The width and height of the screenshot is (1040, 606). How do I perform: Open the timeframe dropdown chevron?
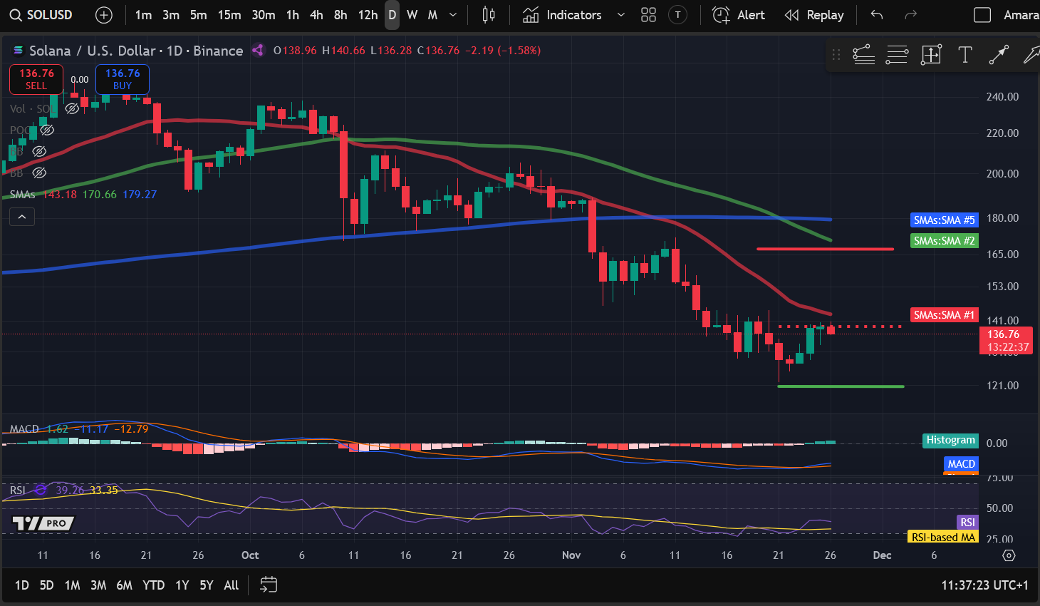coord(452,14)
